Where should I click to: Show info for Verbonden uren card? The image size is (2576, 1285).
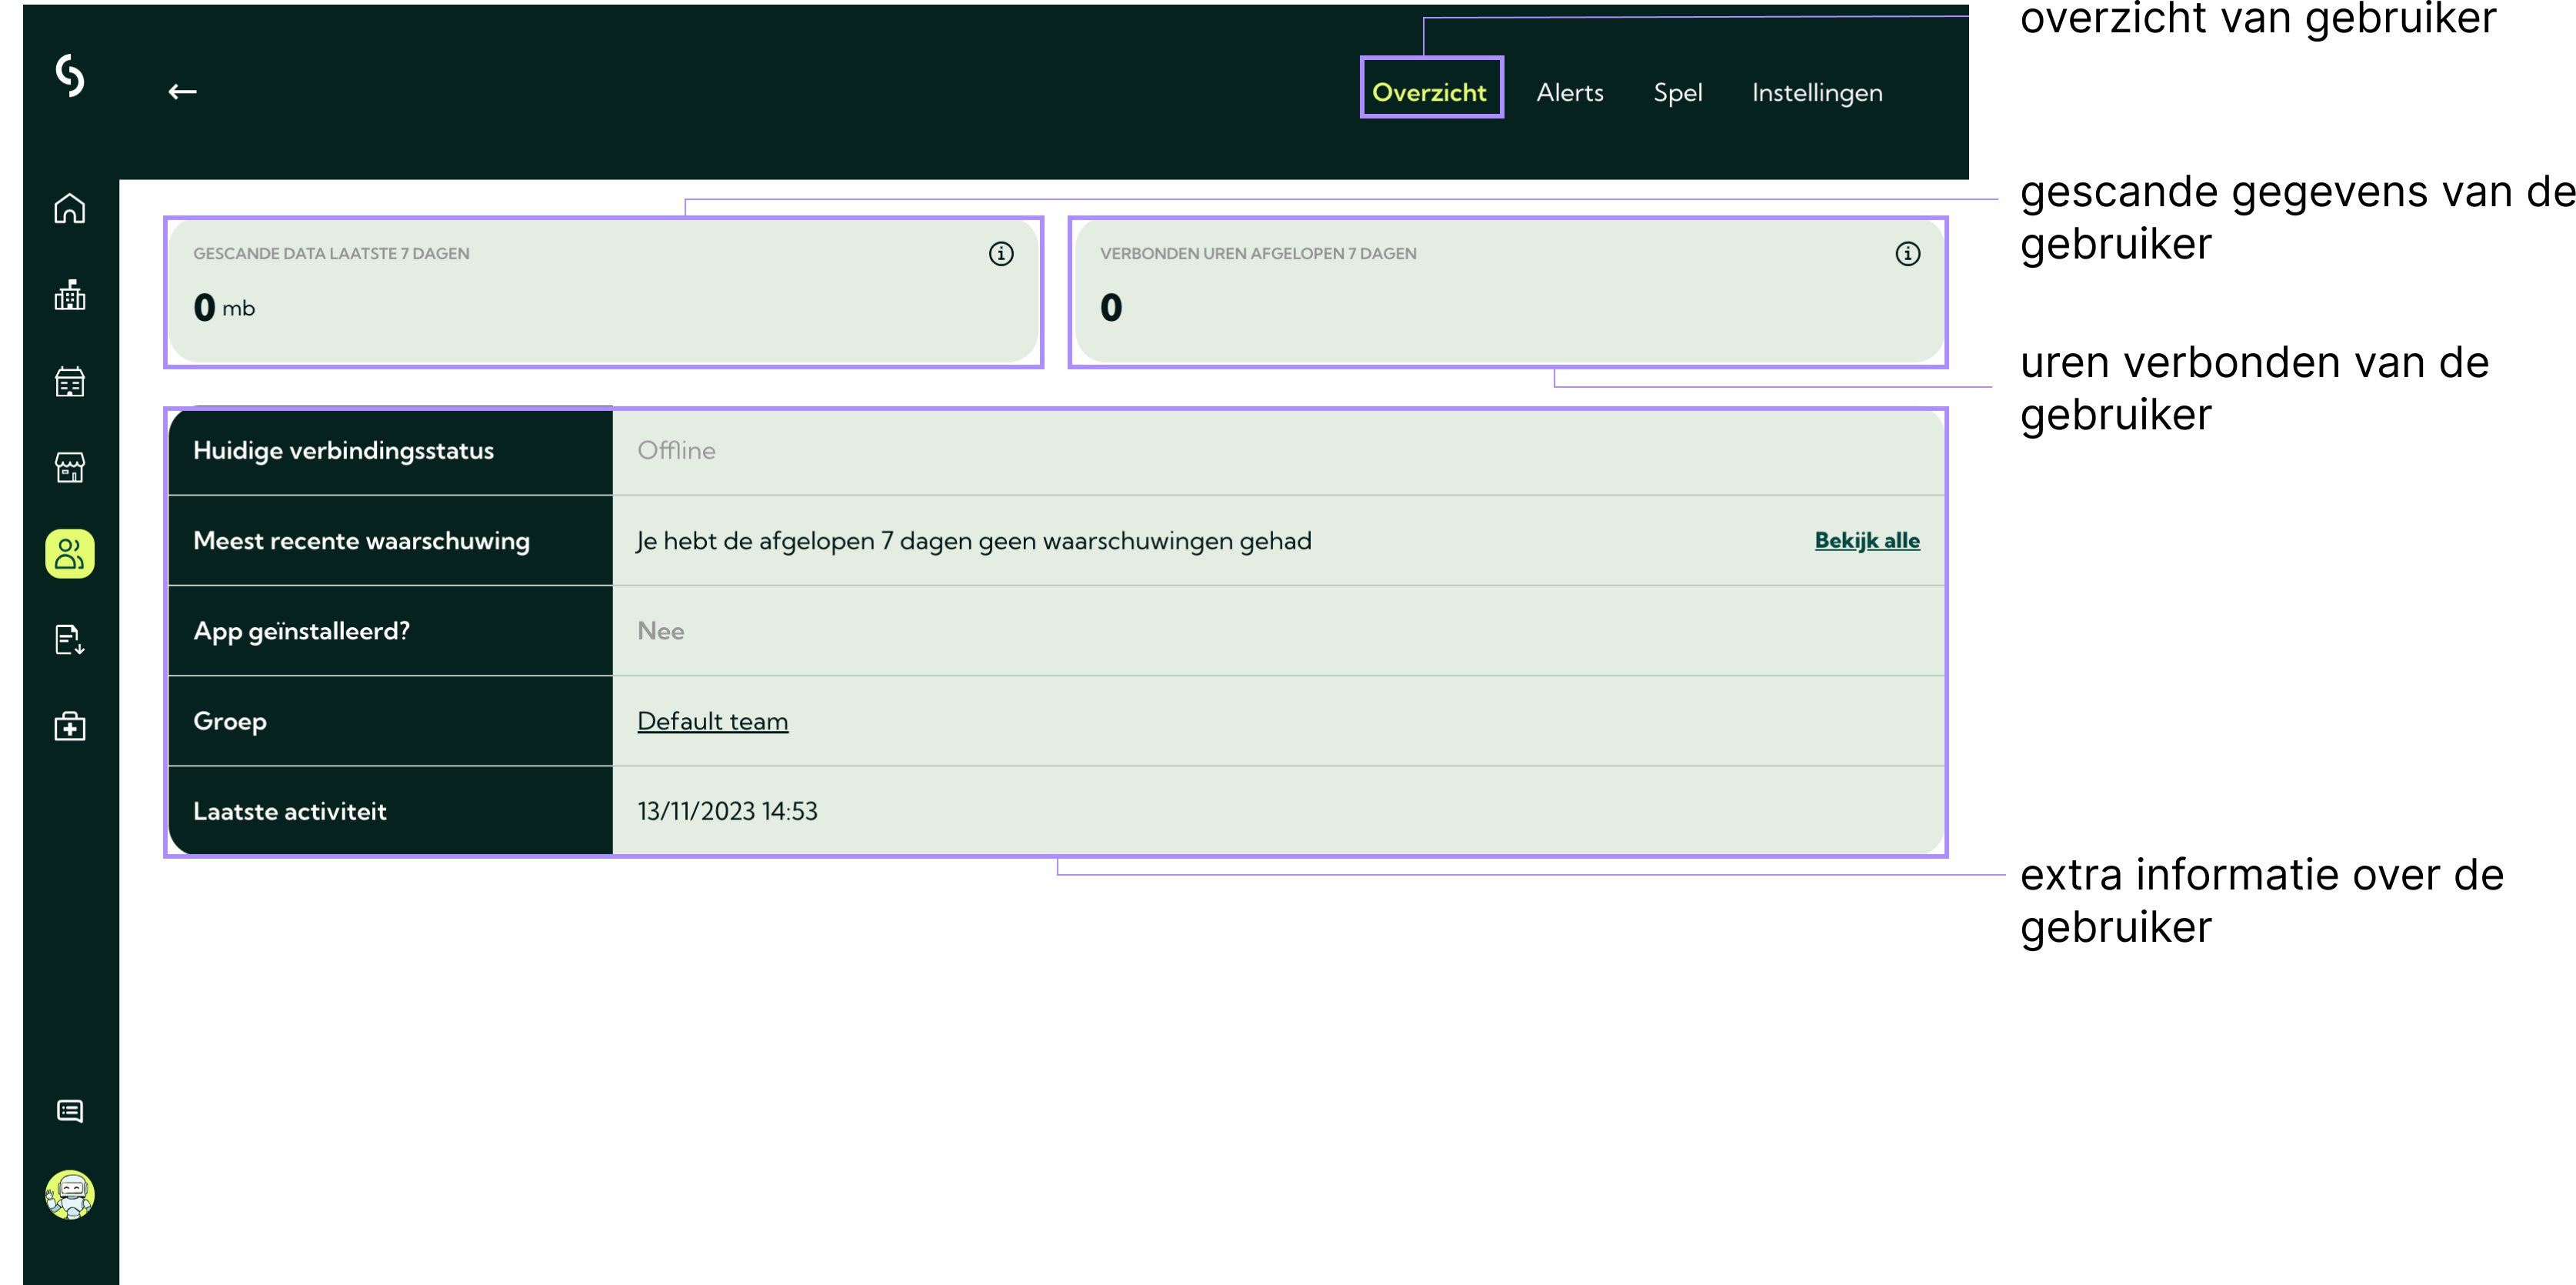coord(1907,254)
